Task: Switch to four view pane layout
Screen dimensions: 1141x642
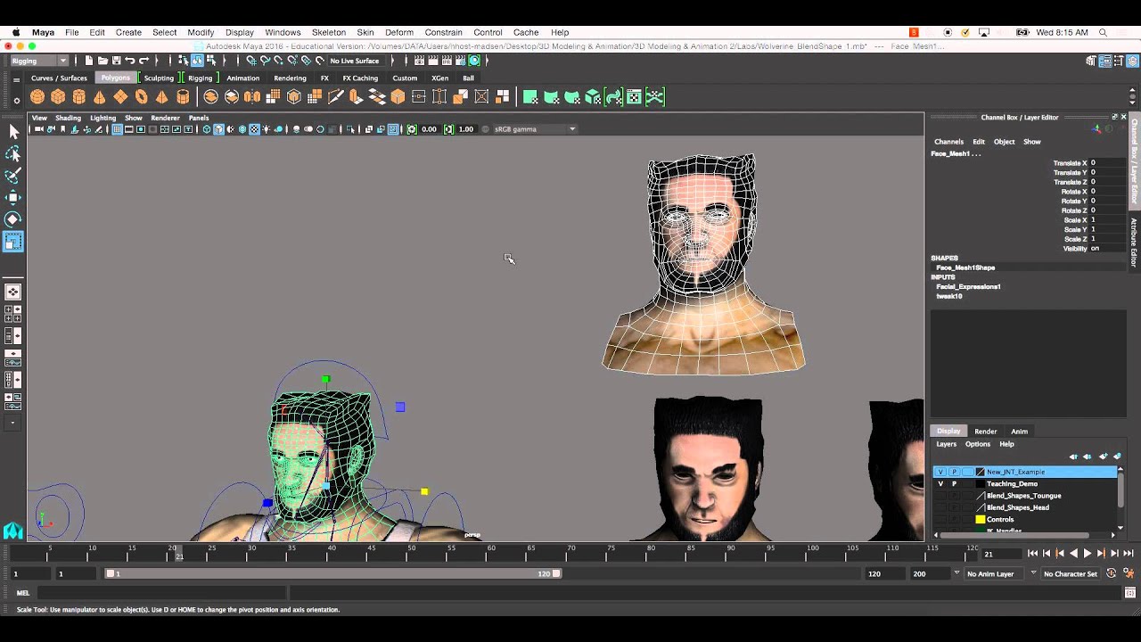Action: tap(13, 314)
